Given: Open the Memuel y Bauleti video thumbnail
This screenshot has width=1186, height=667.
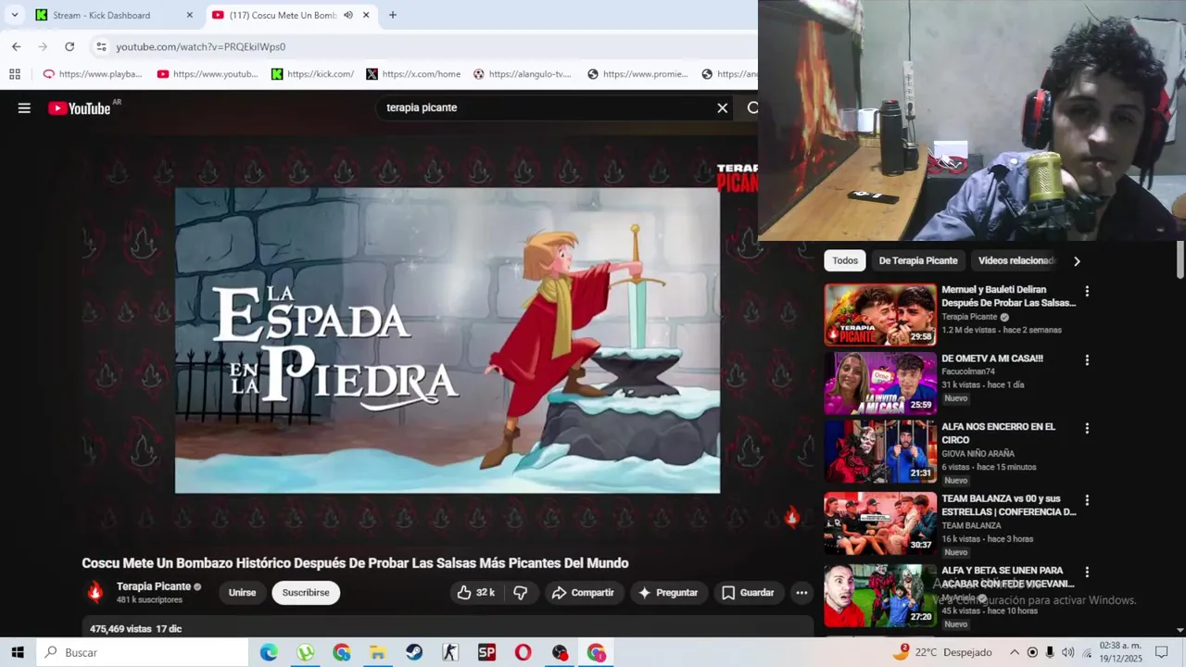Looking at the screenshot, I should pyautogui.click(x=880, y=315).
